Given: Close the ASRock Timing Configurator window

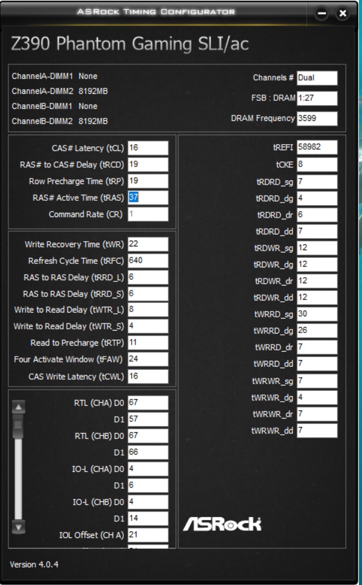Looking at the screenshot, I should 343,14.
